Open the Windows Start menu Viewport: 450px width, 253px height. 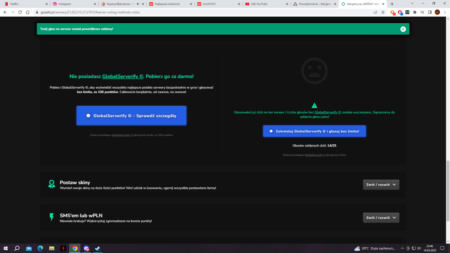coord(5,249)
